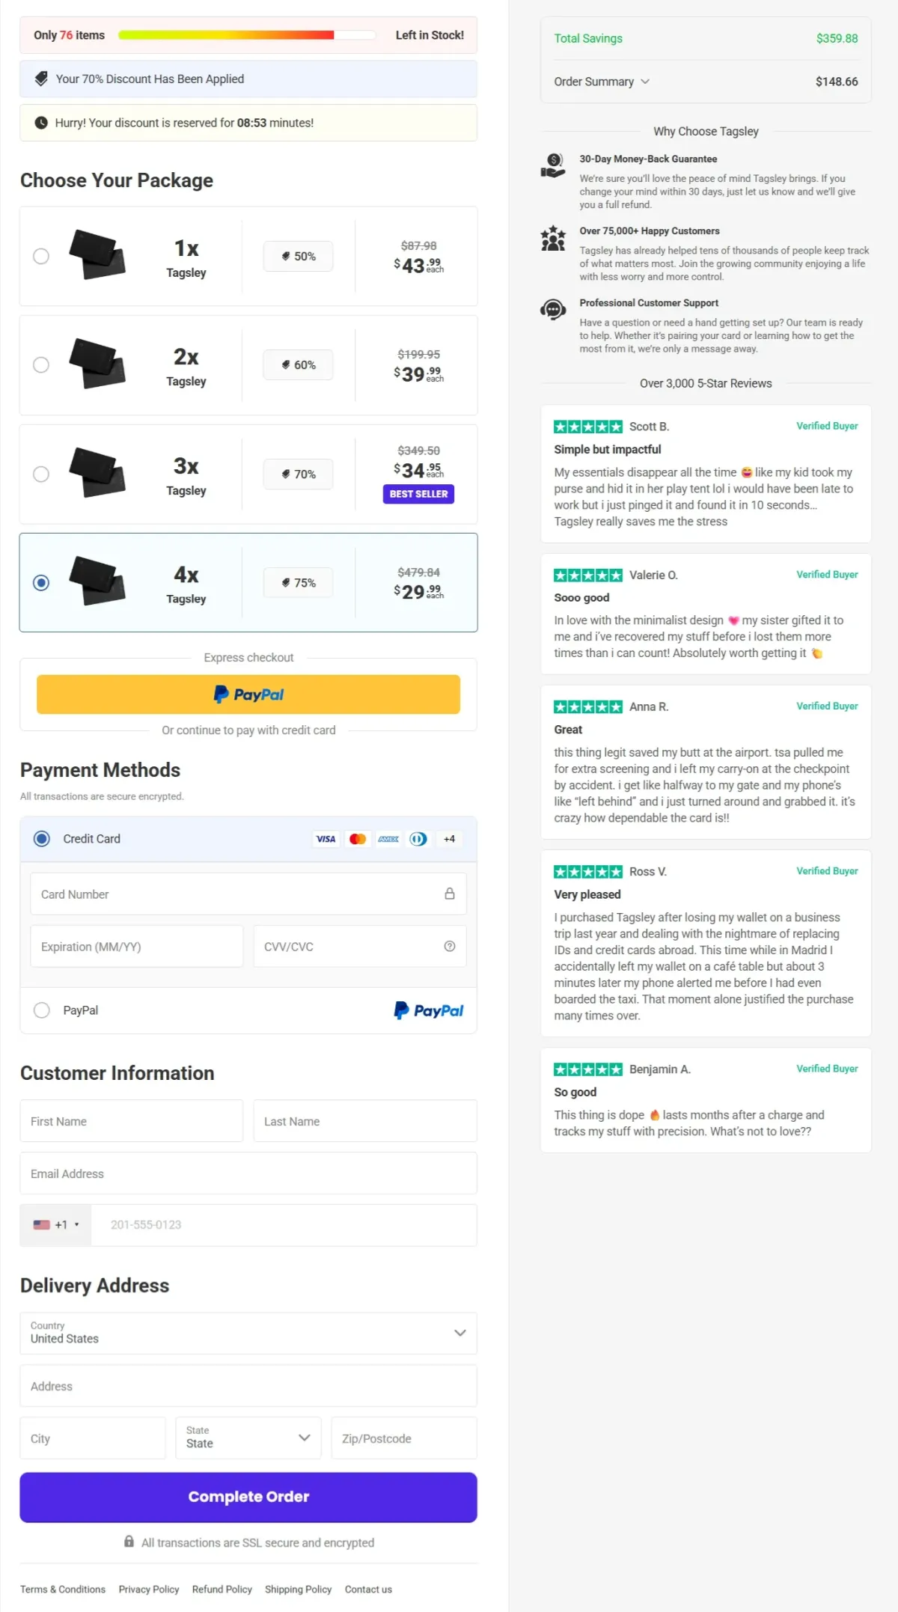Click the lock icon in Card Number field
The height and width of the screenshot is (1612, 898).
point(450,893)
